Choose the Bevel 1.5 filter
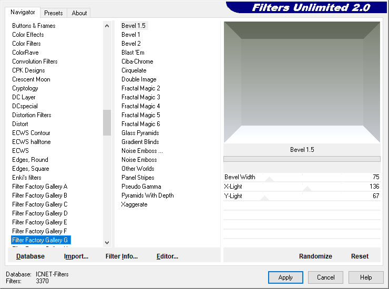The image size is (389, 289). [134, 26]
